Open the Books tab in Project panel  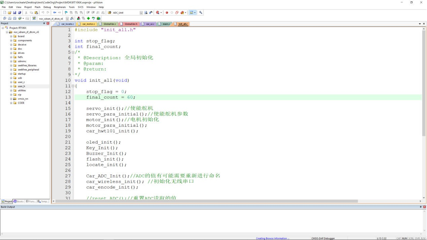[x=19, y=201]
